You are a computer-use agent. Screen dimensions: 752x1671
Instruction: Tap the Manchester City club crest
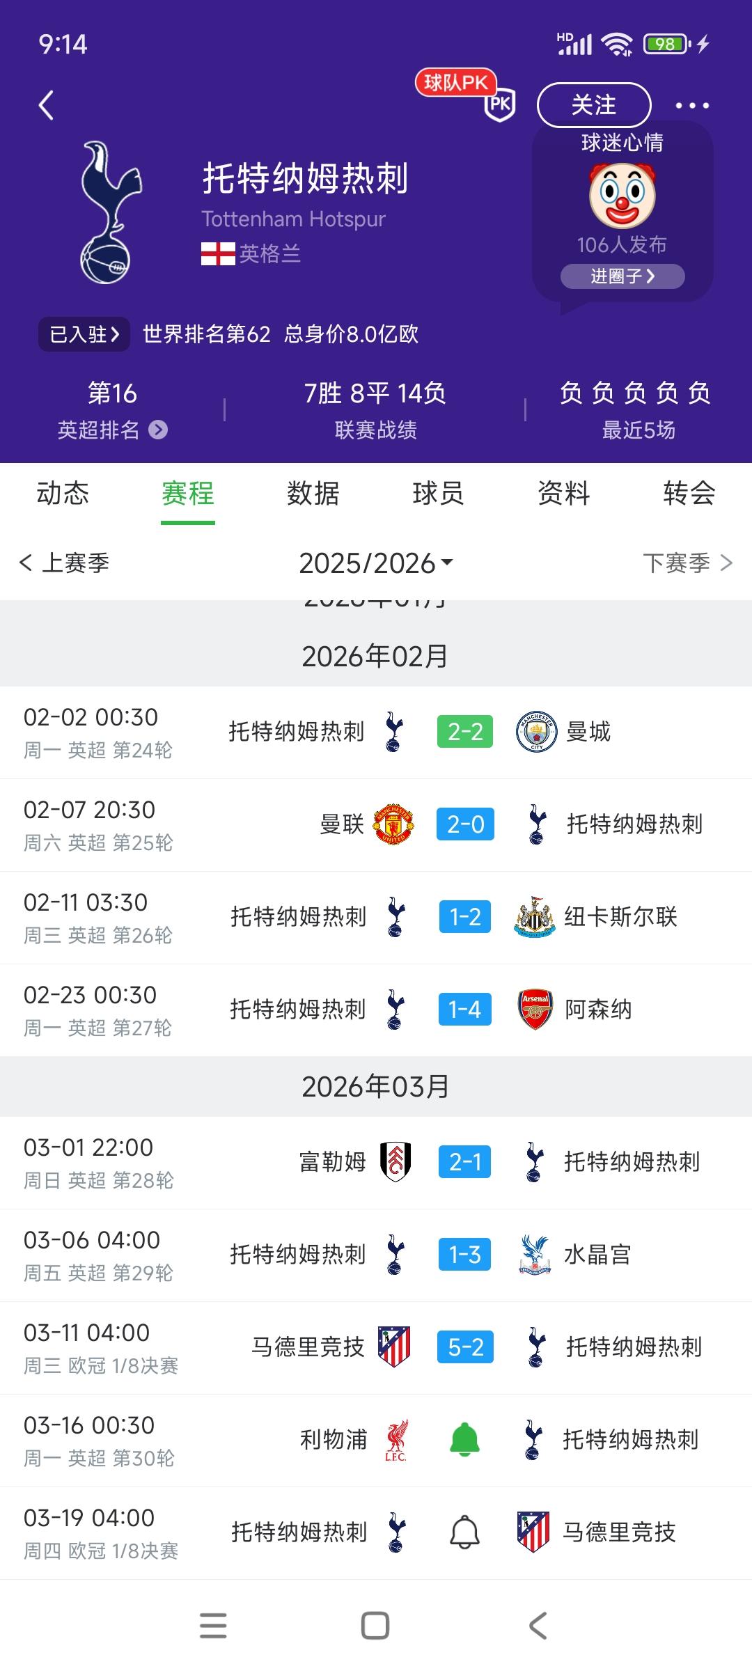(x=535, y=732)
